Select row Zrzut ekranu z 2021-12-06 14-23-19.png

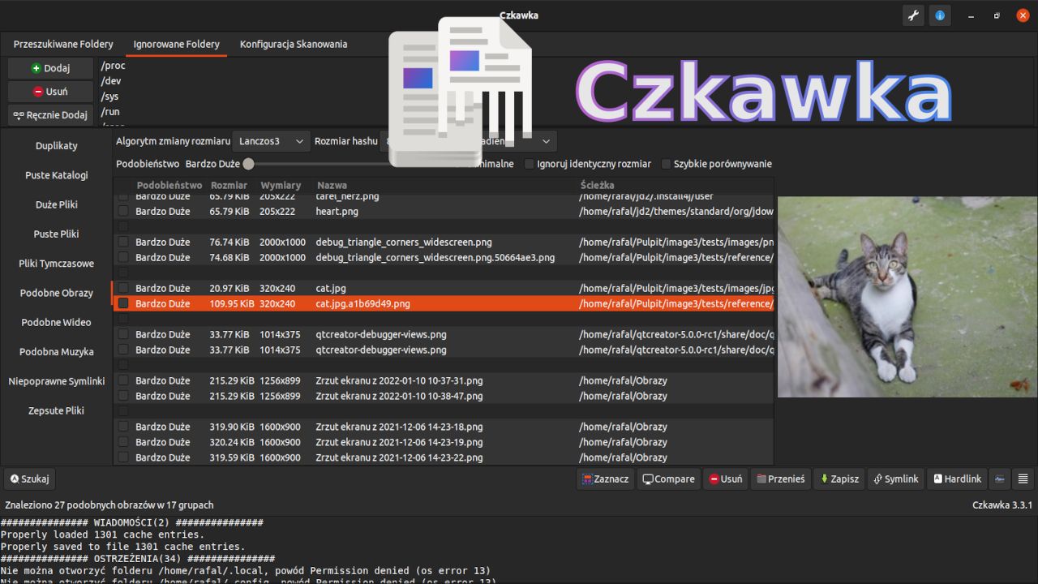(x=399, y=442)
